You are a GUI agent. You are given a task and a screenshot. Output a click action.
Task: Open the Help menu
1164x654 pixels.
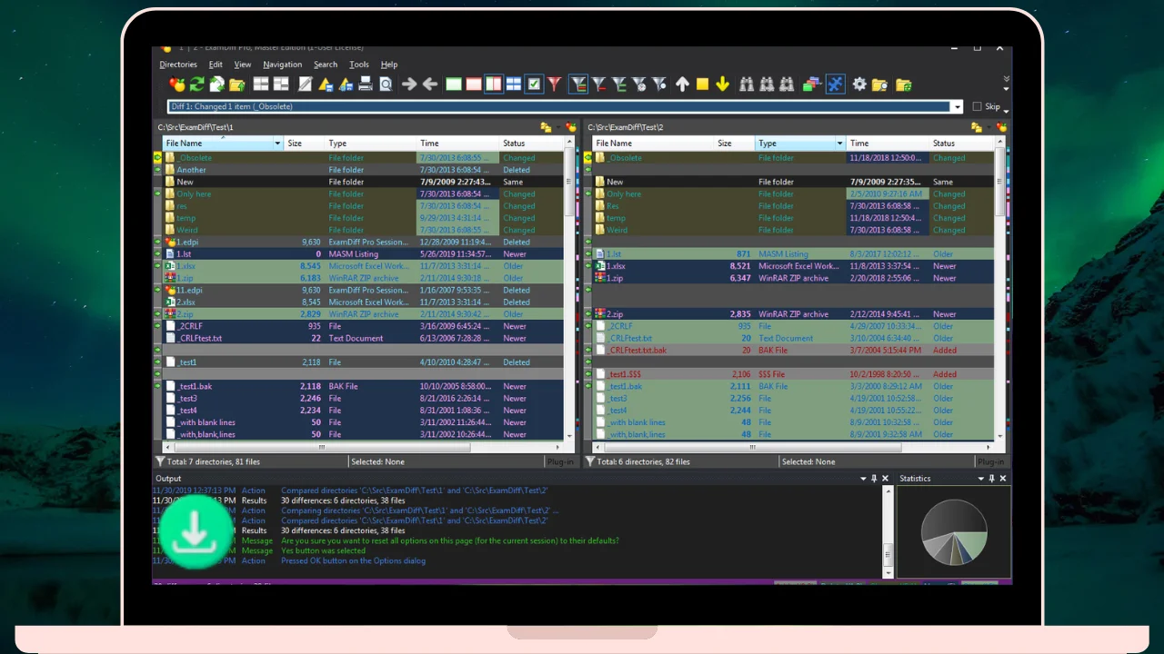click(389, 64)
